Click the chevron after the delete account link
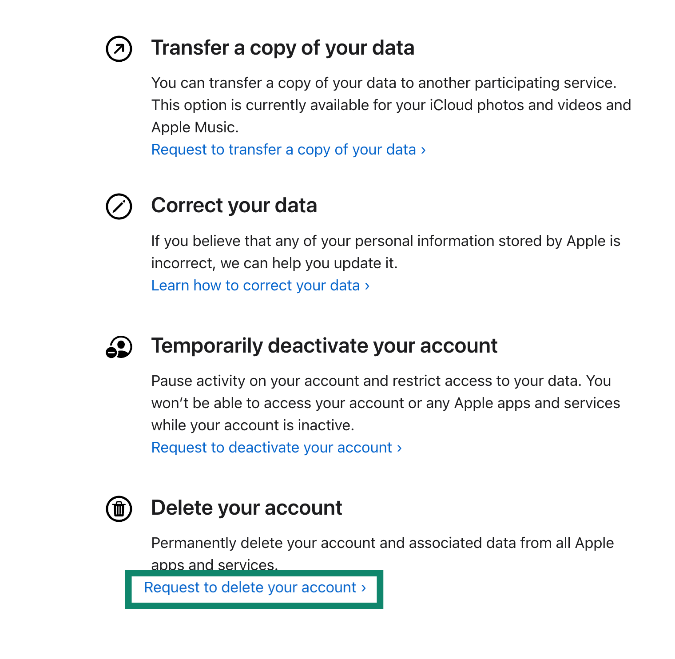Viewport: 675px width, 659px height. pyautogui.click(x=364, y=588)
